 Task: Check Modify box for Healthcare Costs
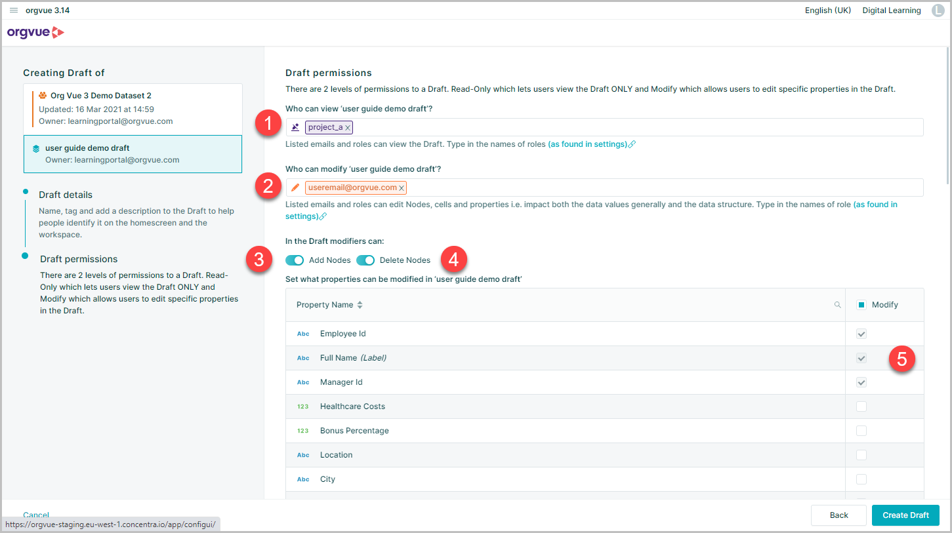pos(861,406)
